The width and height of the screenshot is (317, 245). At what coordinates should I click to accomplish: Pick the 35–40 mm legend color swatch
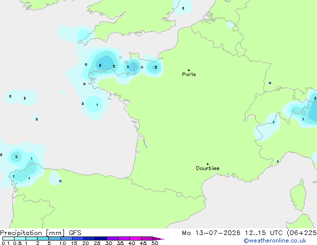click(124, 238)
